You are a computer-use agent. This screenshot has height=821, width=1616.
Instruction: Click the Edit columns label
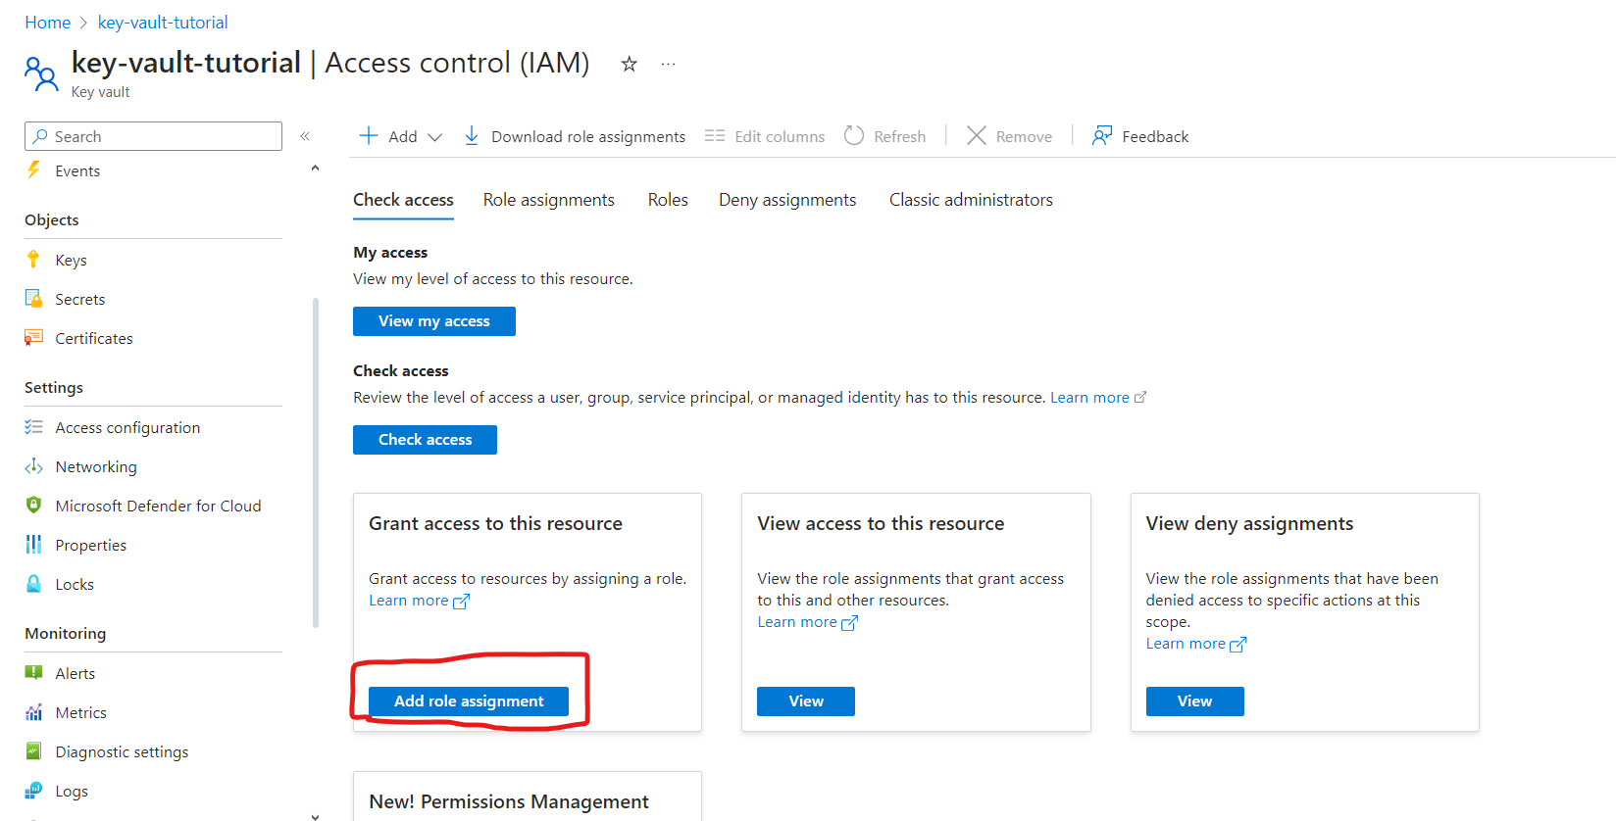click(x=780, y=137)
